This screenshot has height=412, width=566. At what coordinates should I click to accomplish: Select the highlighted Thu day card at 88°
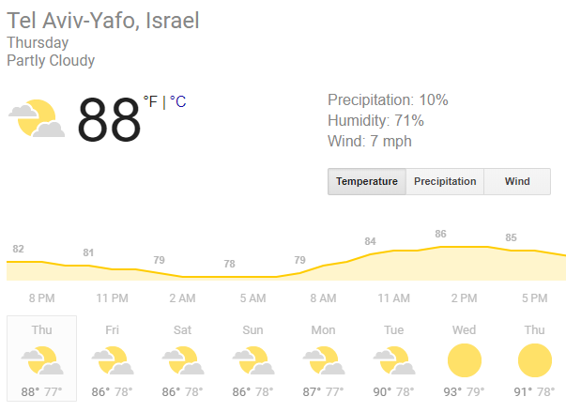pos(42,359)
